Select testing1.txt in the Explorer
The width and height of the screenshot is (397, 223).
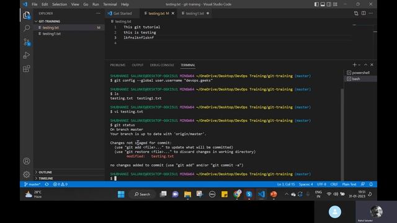[x=69, y=33]
